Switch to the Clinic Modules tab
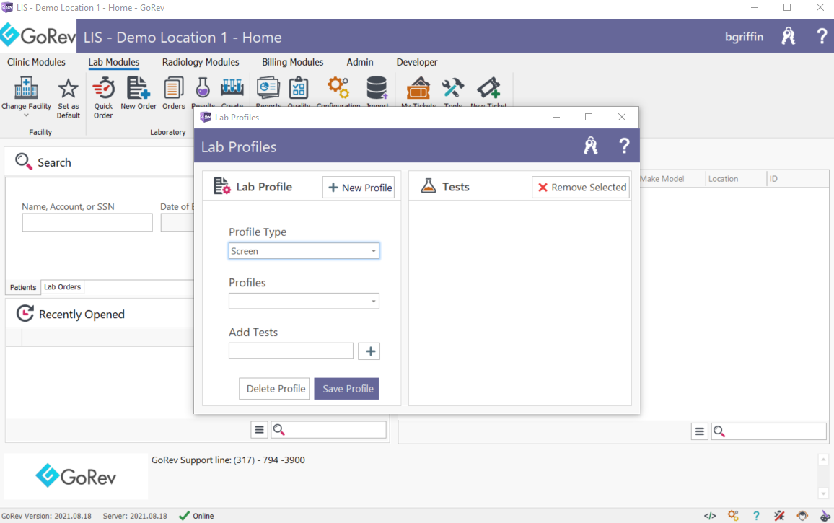 click(x=36, y=62)
